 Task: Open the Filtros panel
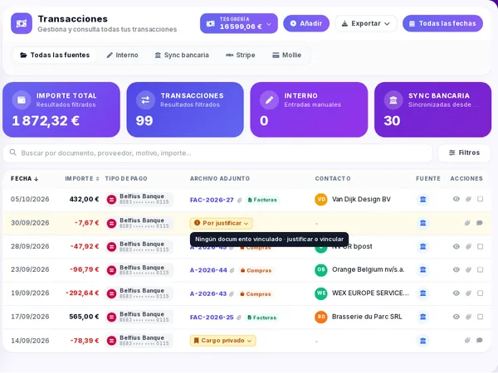tap(464, 153)
